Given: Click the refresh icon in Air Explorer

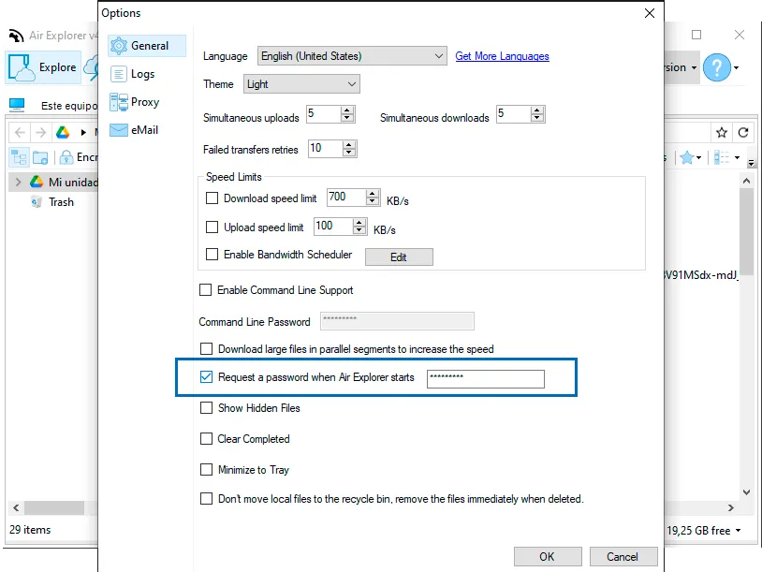Looking at the screenshot, I should pyautogui.click(x=743, y=132).
